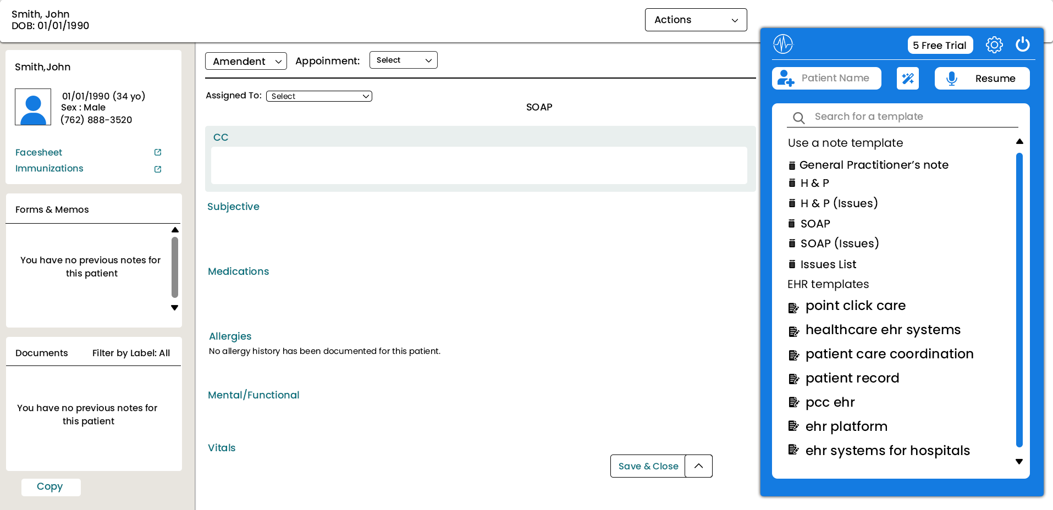The height and width of the screenshot is (510, 1053).
Task: Open the Assigned To select menu
Action: 319,96
